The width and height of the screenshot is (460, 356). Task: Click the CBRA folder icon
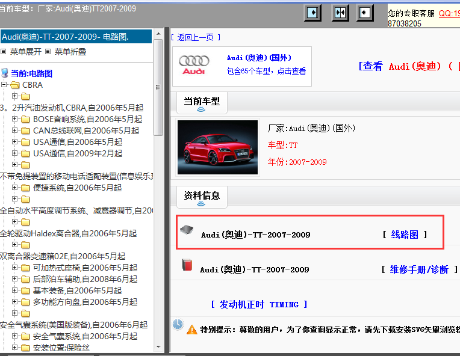pos(15,85)
